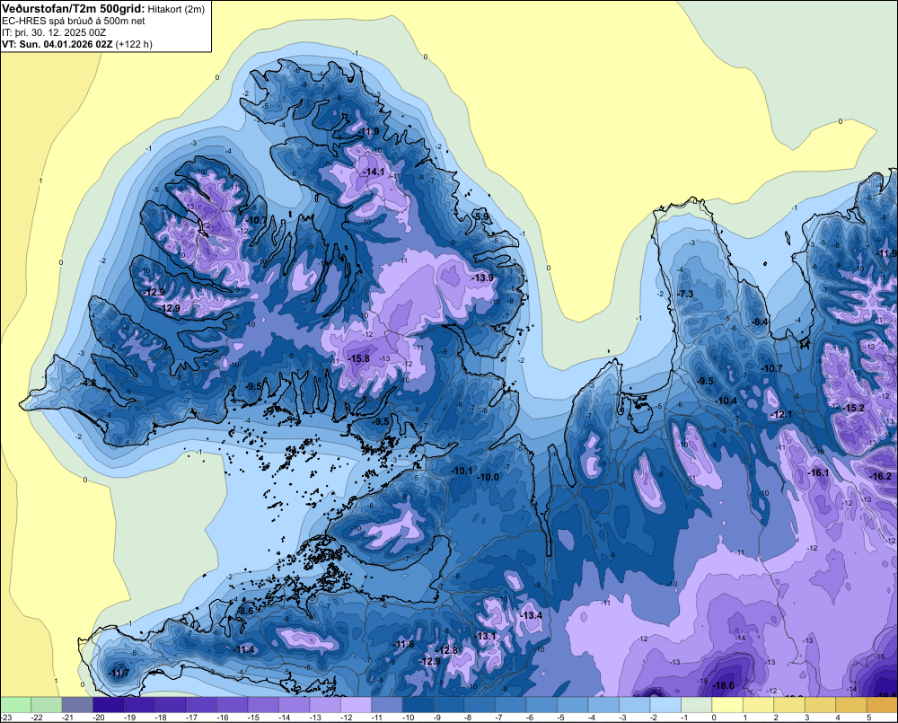898x723 pixels.
Task: Click the -15.8 temperature value on the map
Action: pos(359,358)
